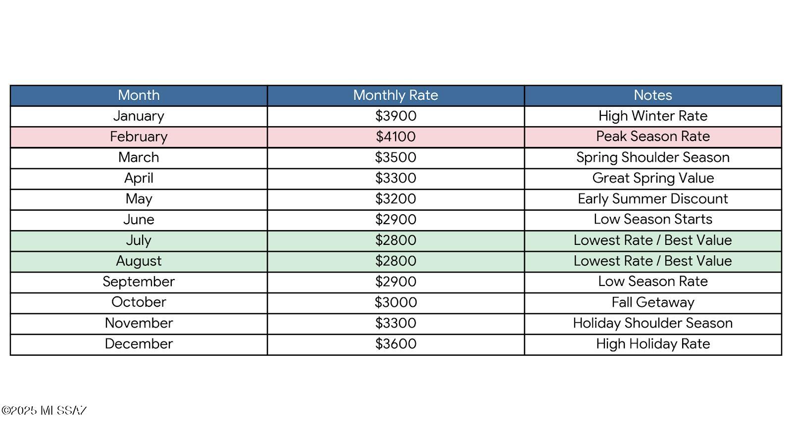Select the January month cell
Screen dimensions: 792x430
click(139, 116)
